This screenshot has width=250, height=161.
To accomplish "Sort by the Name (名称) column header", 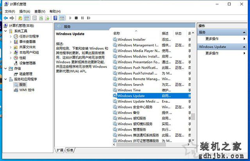I will pos(116,33).
